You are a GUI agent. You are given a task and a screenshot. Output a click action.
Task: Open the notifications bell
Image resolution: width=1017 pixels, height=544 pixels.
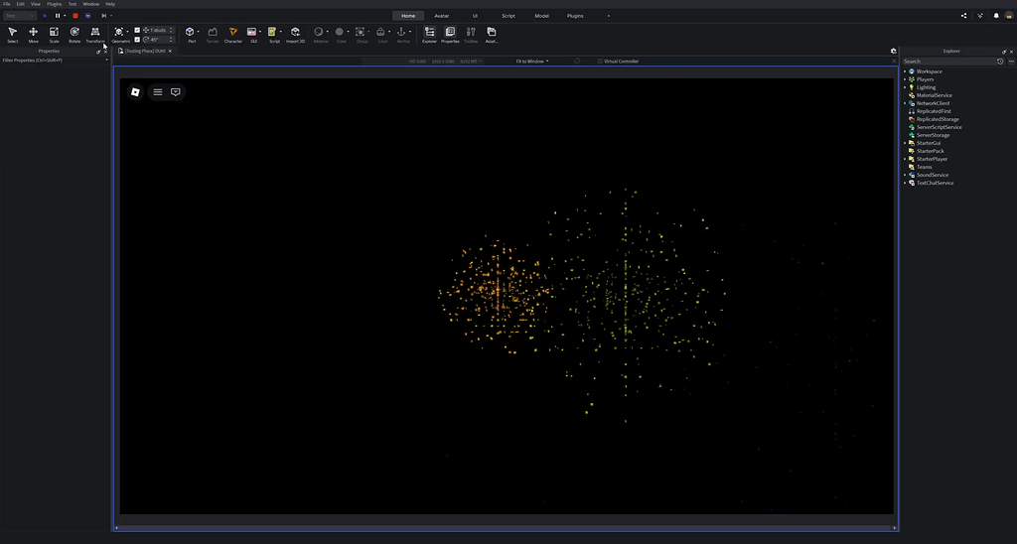pyautogui.click(x=996, y=16)
